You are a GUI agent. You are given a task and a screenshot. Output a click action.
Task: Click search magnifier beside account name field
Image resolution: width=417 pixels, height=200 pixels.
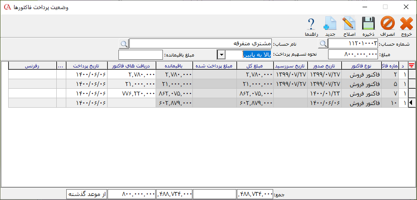123,43
